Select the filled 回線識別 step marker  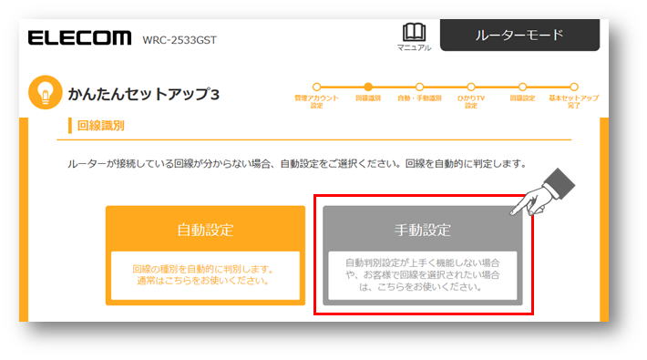pyautogui.click(x=368, y=87)
